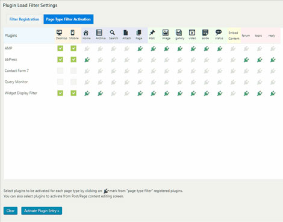Check Desktop checkbox for Contact Form 7

60,71
